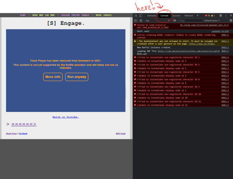Clear the console with the circle-slash icon

pyautogui.click(x=141, y=20)
